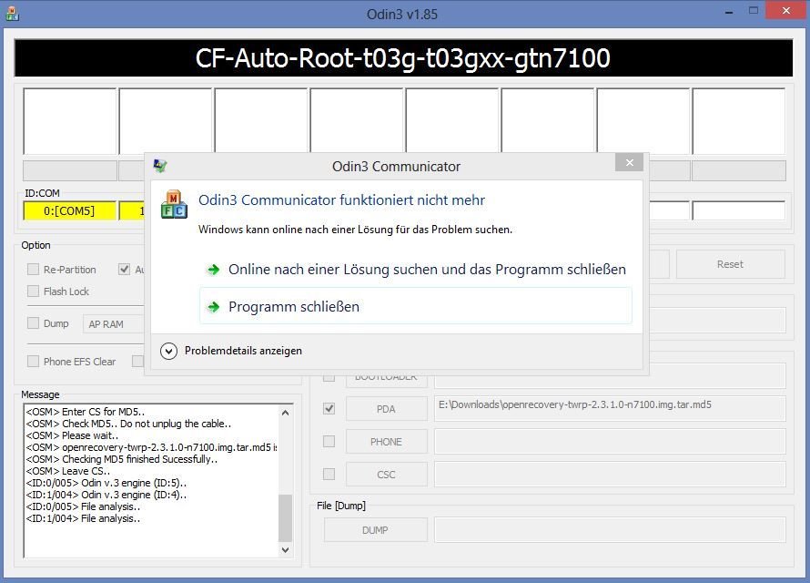Minimize the Odin3 v1.85 window
The height and width of the screenshot is (583, 810).
[729, 11]
